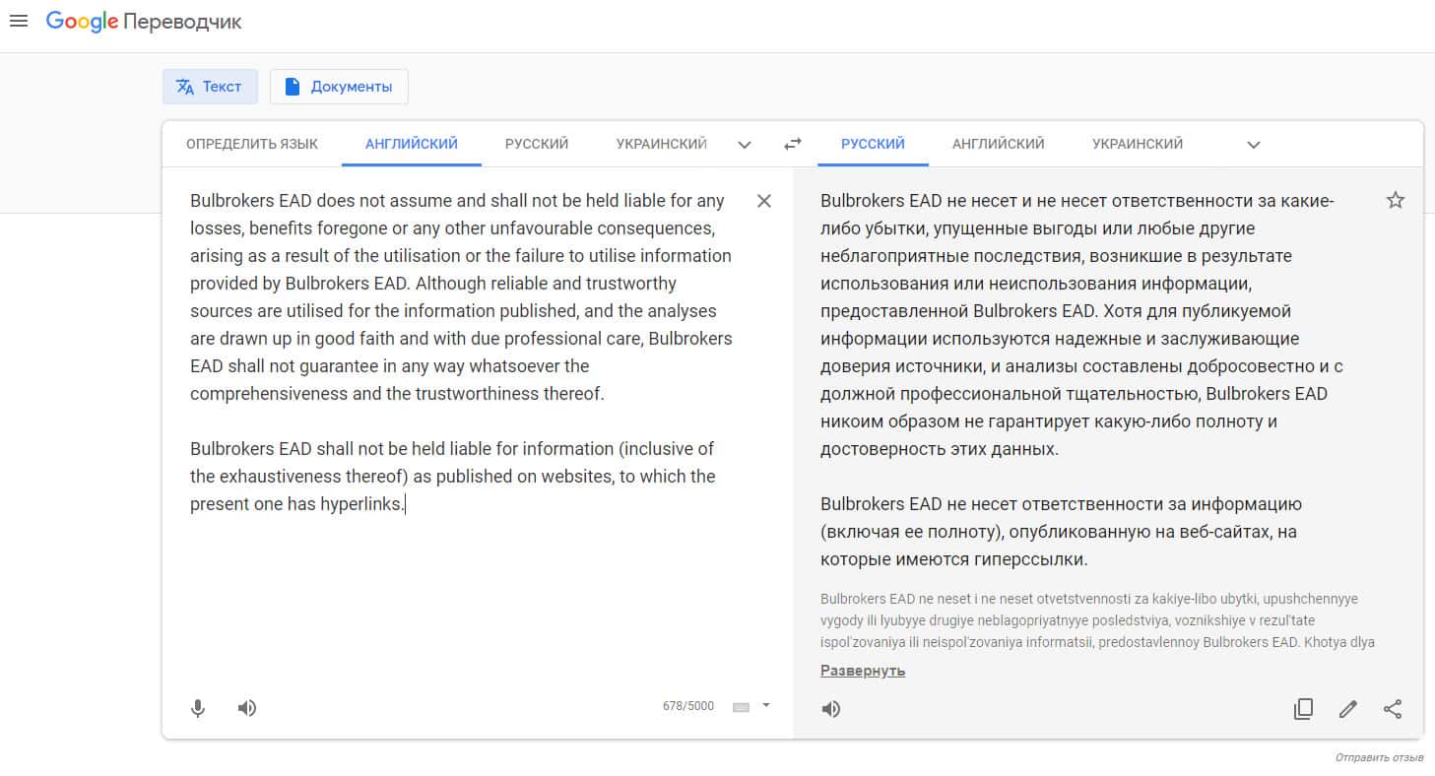This screenshot has height=776, width=1435.
Task: Clear the source text with the X
Action: 763,201
